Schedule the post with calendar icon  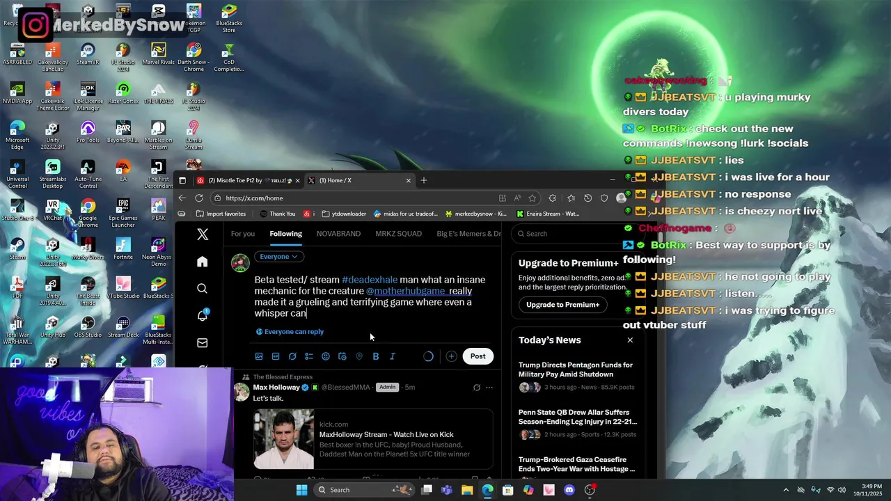pyautogui.click(x=342, y=356)
